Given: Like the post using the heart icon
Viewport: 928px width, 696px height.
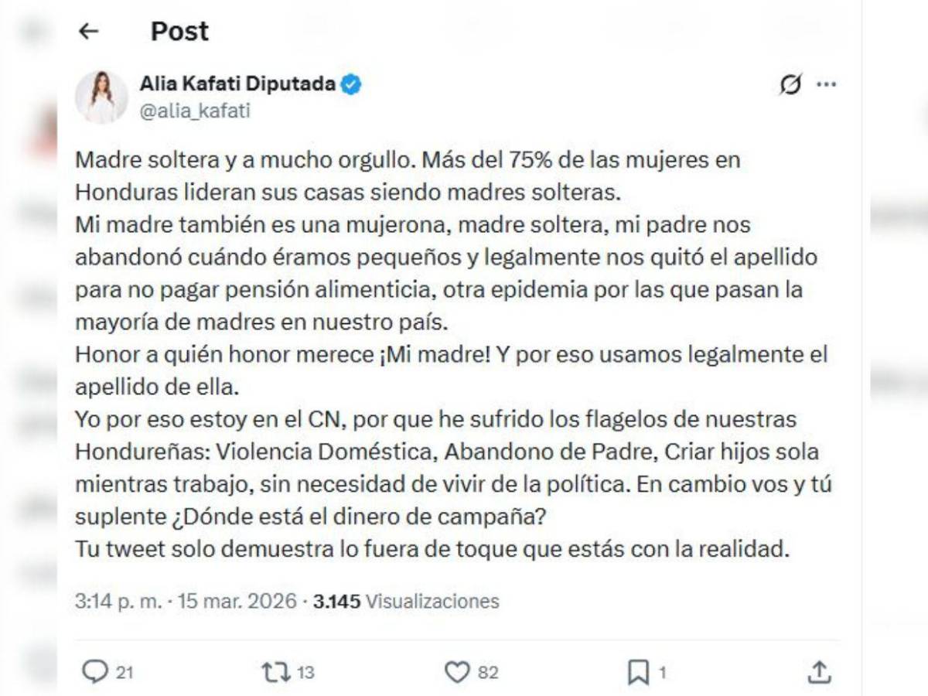Looking at the screenshot, I should [458, 670].
